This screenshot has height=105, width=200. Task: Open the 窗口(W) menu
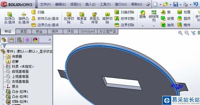tap(121, 4)
